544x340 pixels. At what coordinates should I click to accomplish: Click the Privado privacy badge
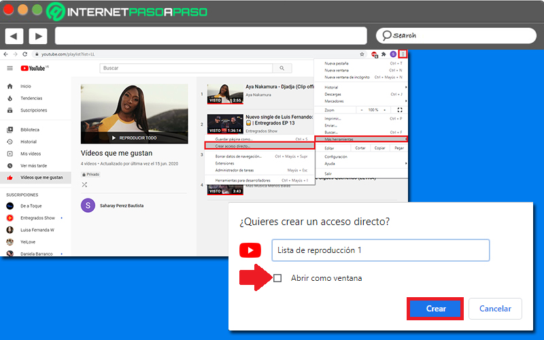[x=91, y=175]
